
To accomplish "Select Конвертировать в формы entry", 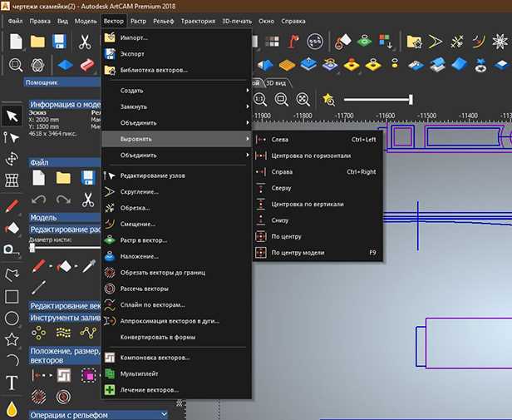I will click(x=176, y=337).
